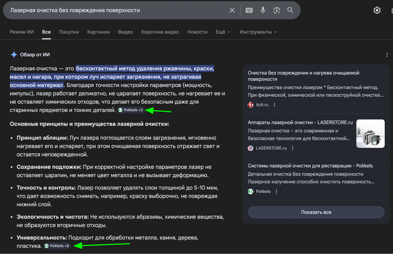Open the "Новости" tab
The image size is (393, 254).
coord(197,32)
